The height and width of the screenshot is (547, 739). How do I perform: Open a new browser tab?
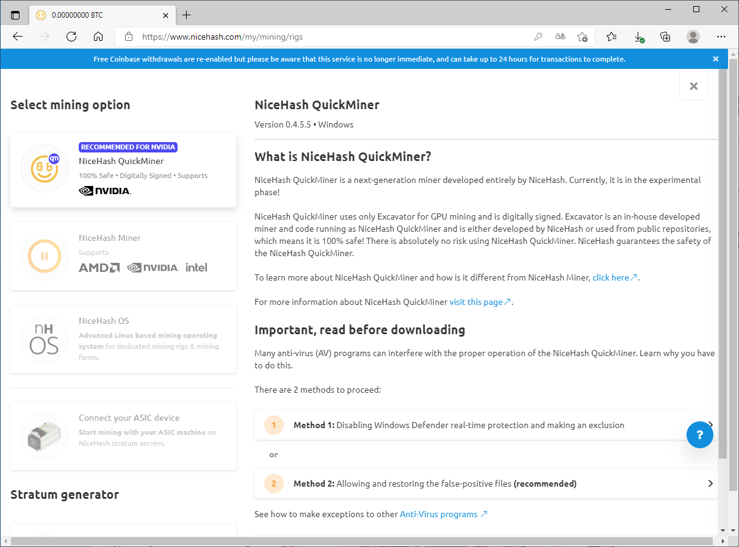(x=187, y=15)
